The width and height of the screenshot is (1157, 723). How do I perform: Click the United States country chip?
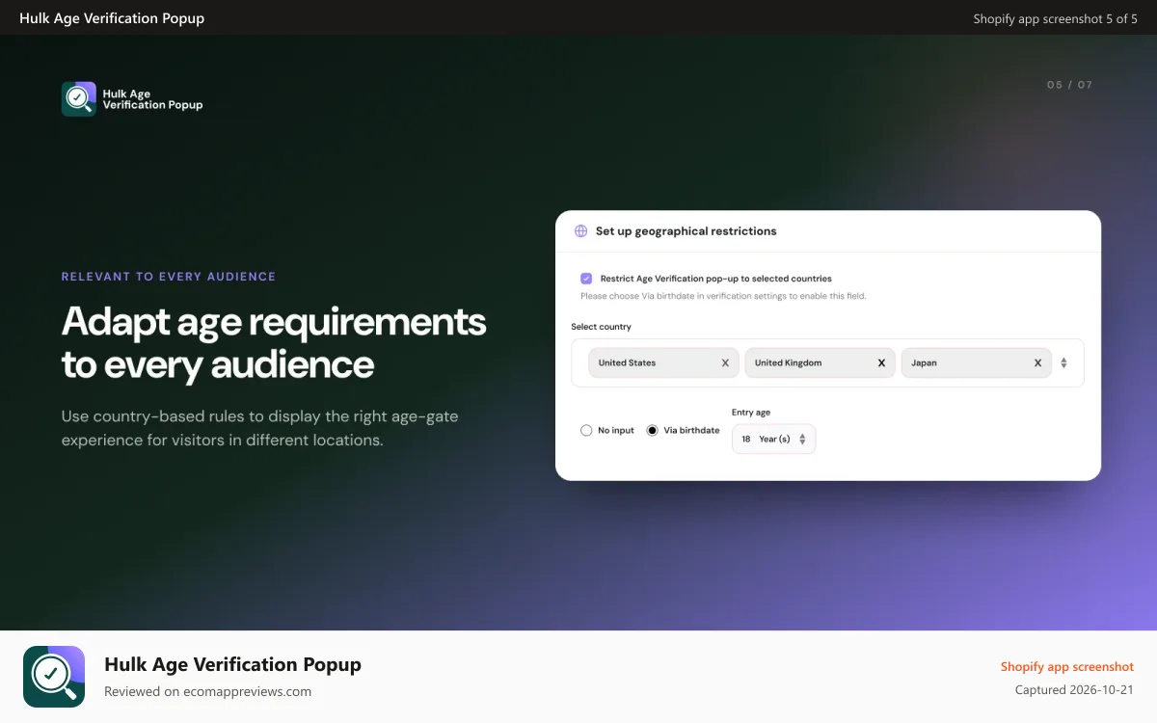tap(663, 363)
